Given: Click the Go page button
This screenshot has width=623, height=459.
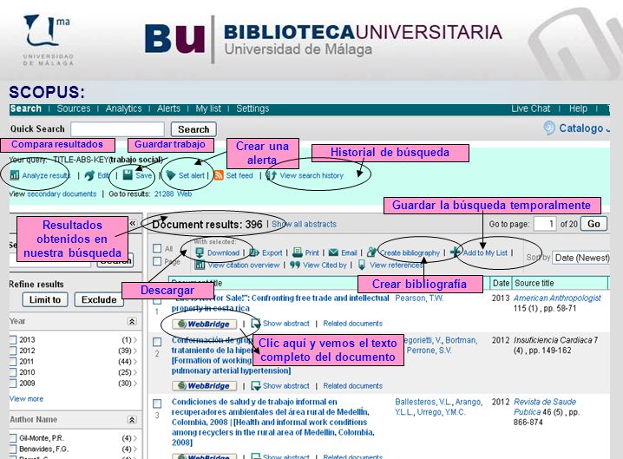Looking at the screenshot, I should (593, 224).
